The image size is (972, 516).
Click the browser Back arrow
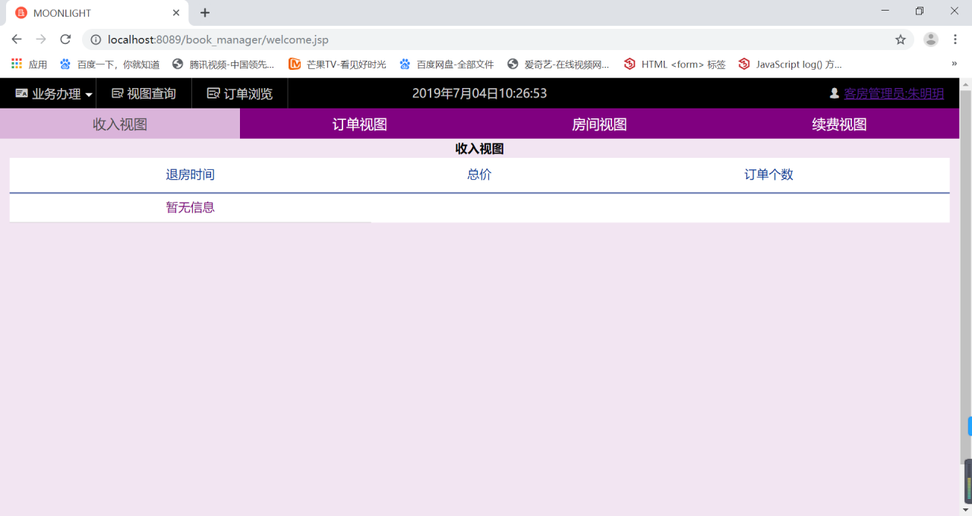[17, 39]
